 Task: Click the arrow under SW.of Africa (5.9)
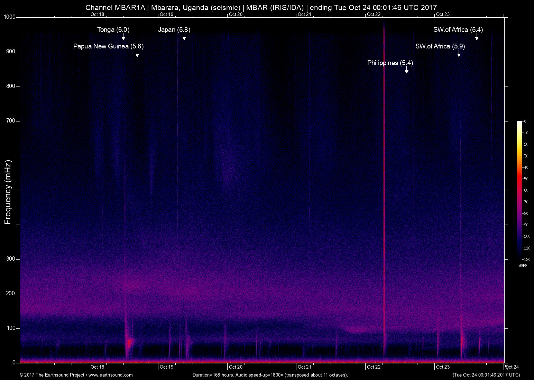pyautogui.click(x=459, y=54)
